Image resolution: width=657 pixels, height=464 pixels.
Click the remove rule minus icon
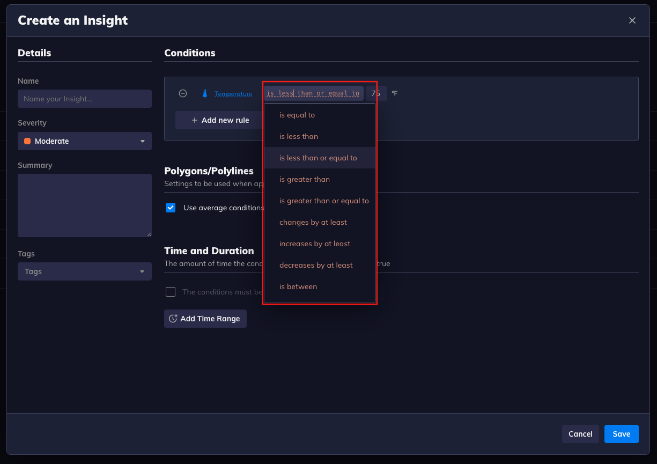183,93
